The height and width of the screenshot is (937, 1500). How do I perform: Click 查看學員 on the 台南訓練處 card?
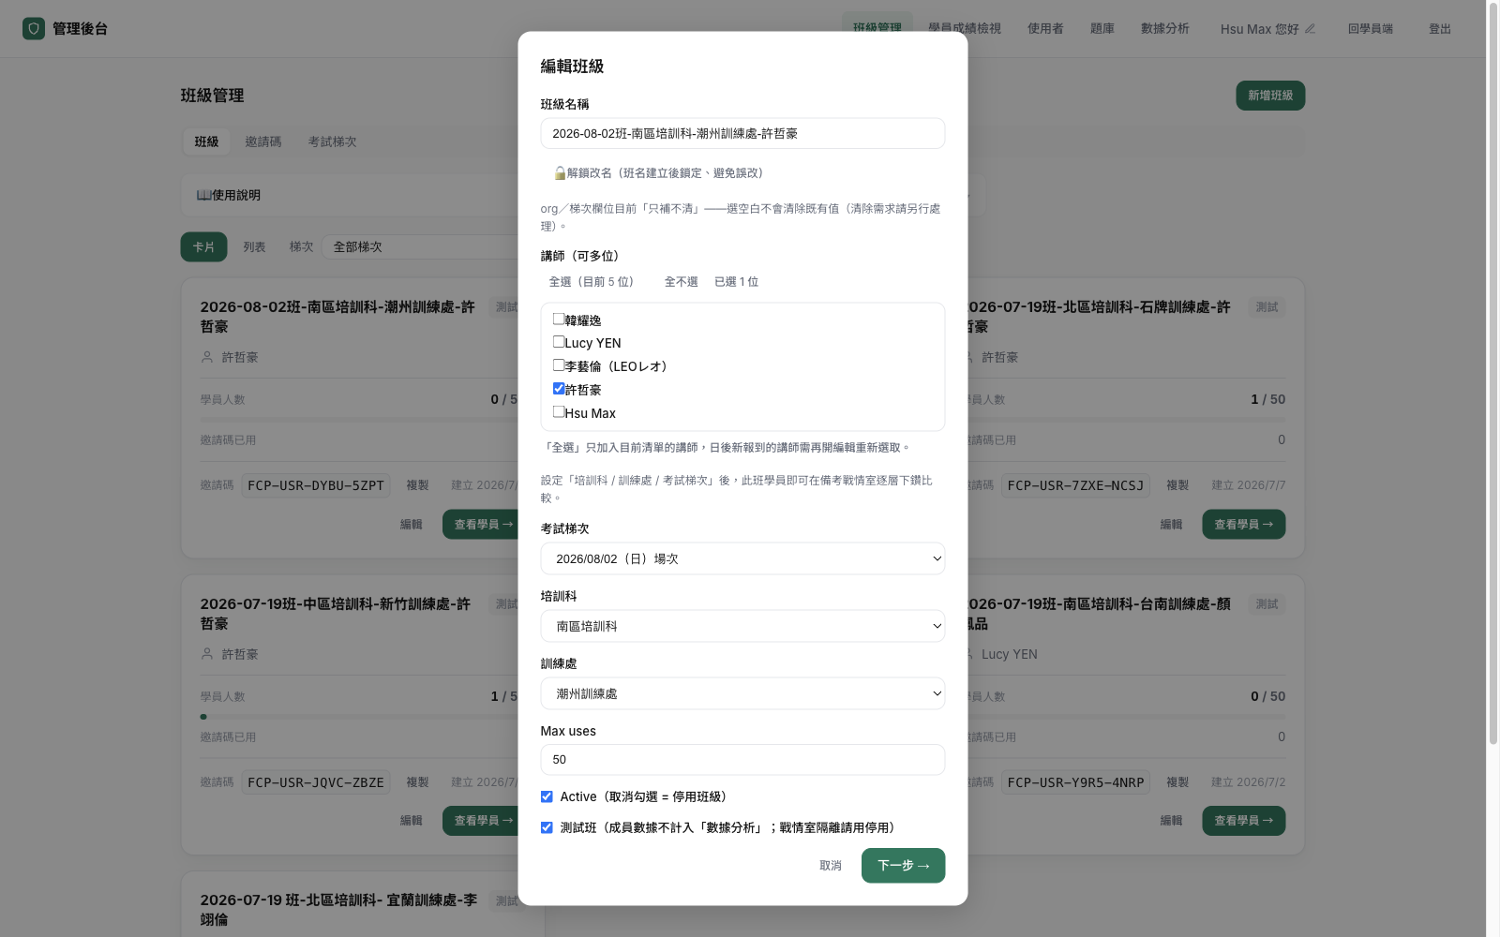(1243, 821)
